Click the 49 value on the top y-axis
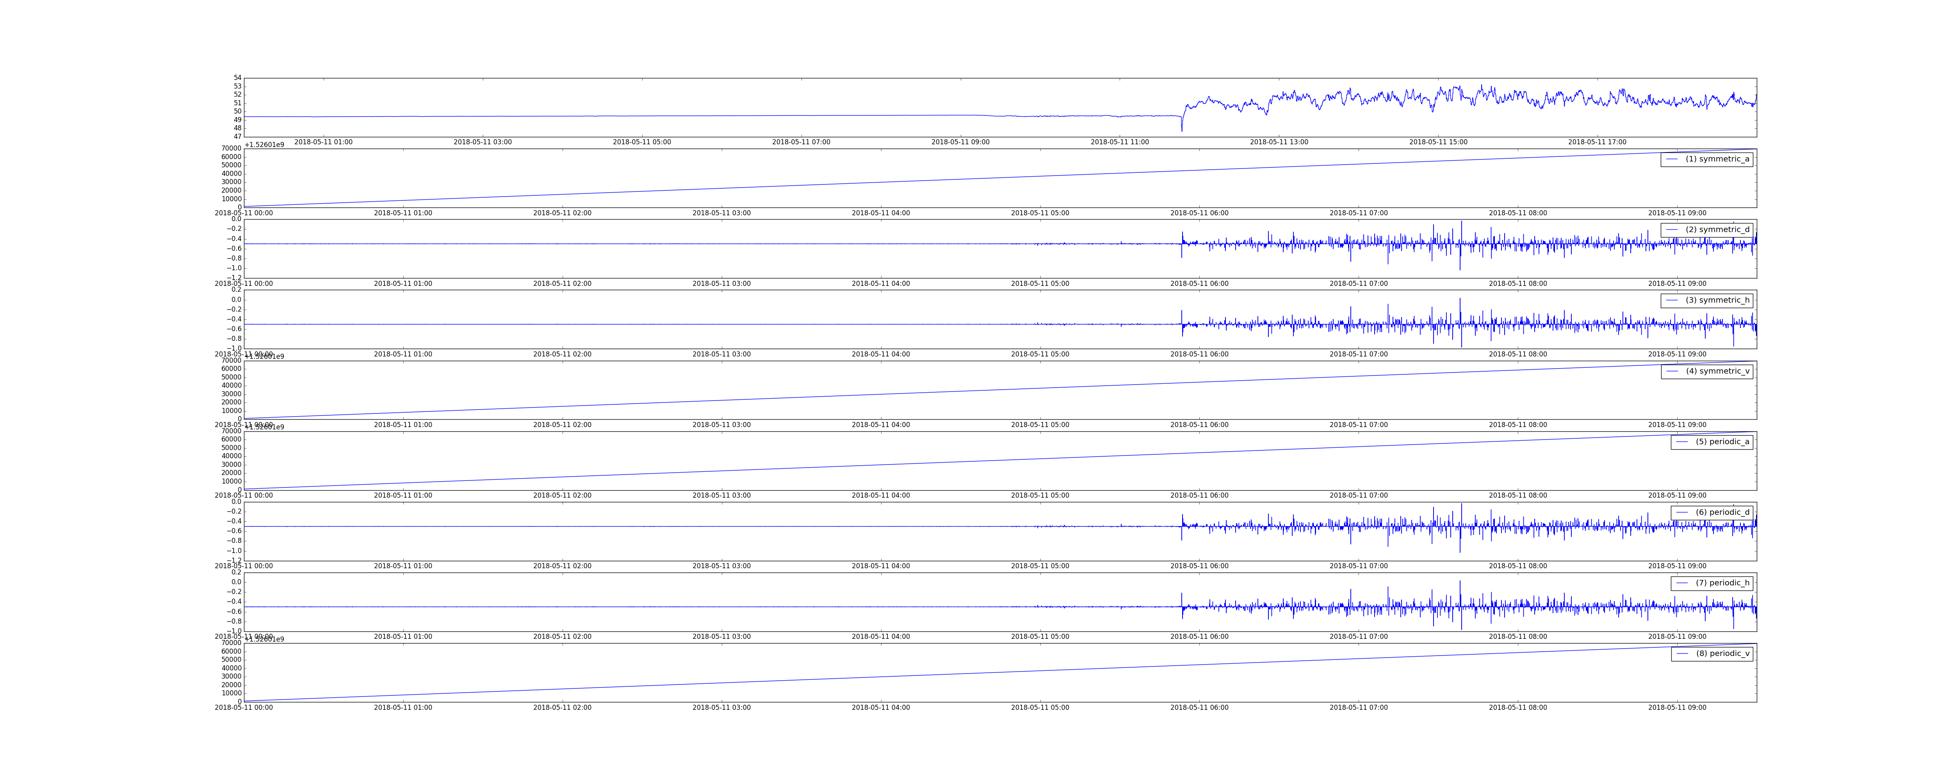 237,120
